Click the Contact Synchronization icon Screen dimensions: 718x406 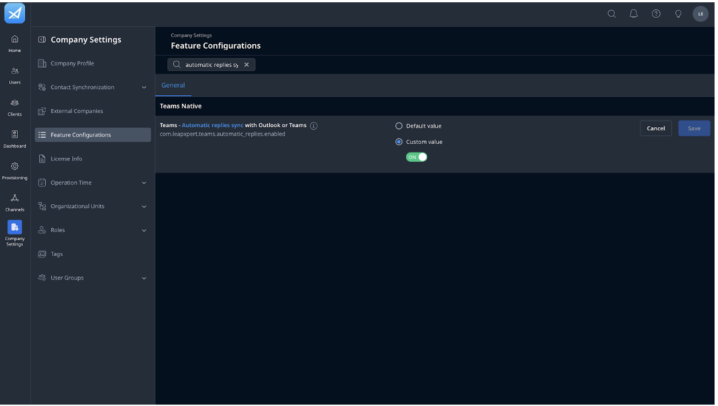pyautogui.click(x=42, y=87)
